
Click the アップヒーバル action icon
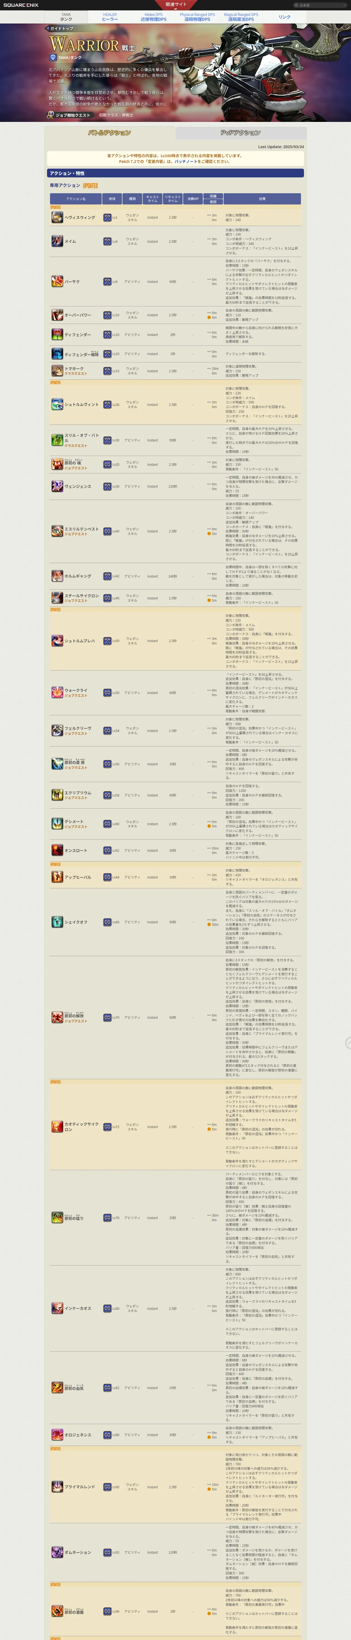57,877
